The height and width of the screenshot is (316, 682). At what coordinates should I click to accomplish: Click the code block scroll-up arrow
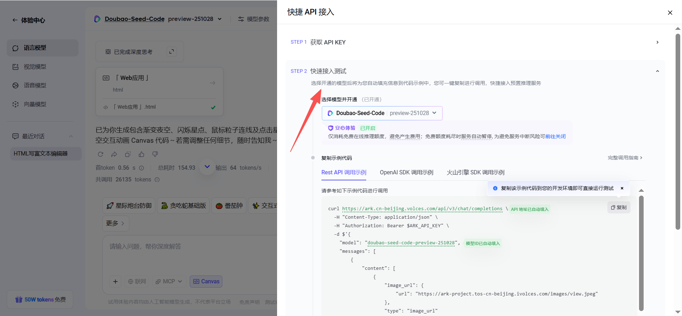[641, 191]
